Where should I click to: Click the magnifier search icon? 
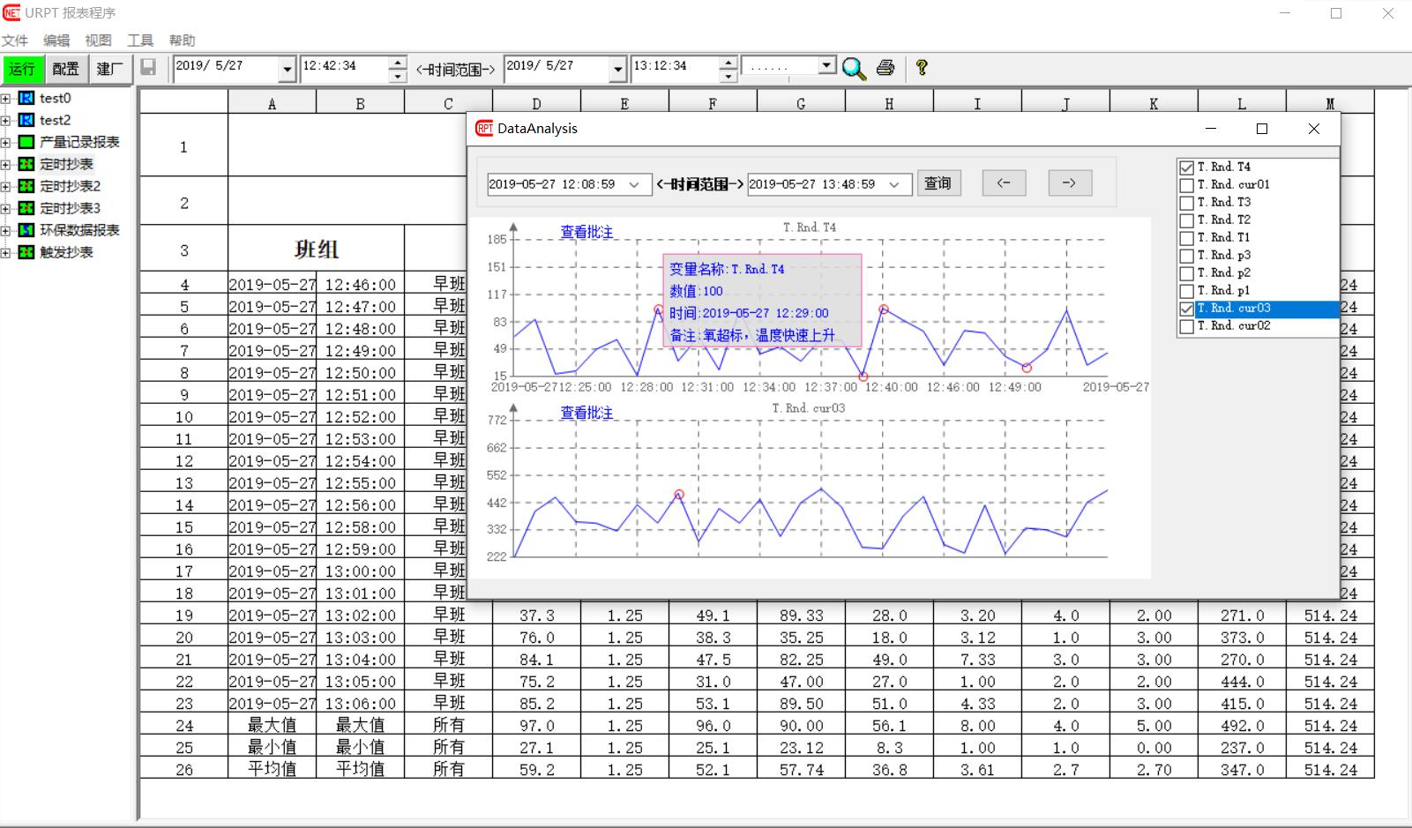(854, 68)
